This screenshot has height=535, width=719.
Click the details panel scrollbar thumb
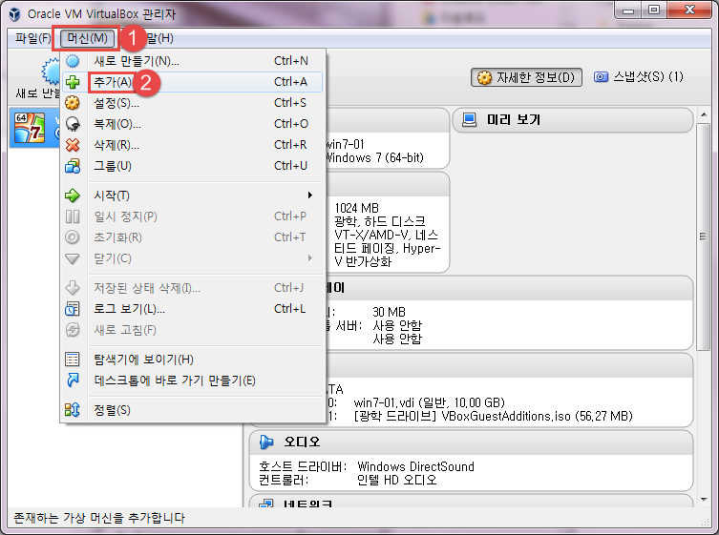703,237
